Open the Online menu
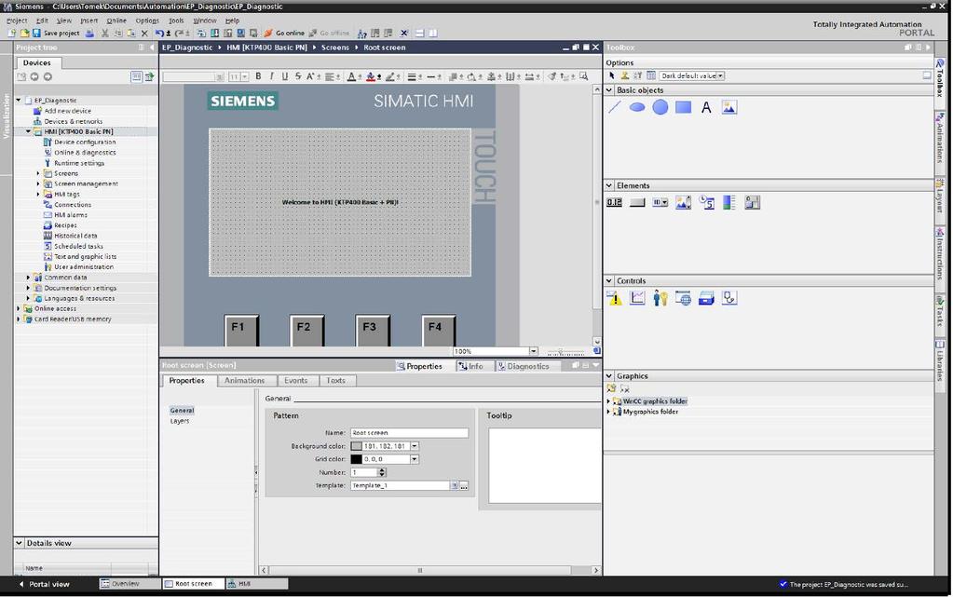Viewport: 953px width, 597px height. click(116, 20)
